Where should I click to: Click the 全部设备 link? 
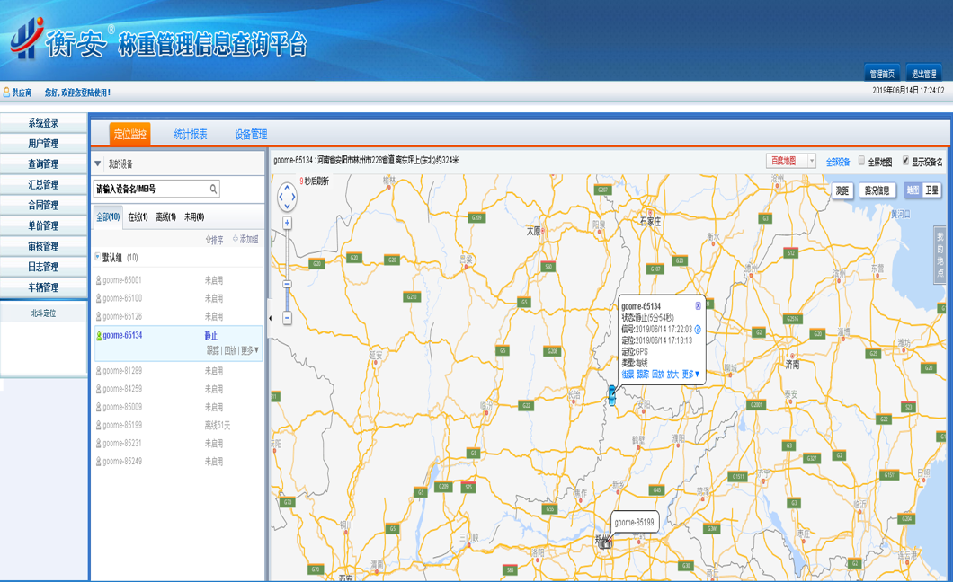click(837, 163)
